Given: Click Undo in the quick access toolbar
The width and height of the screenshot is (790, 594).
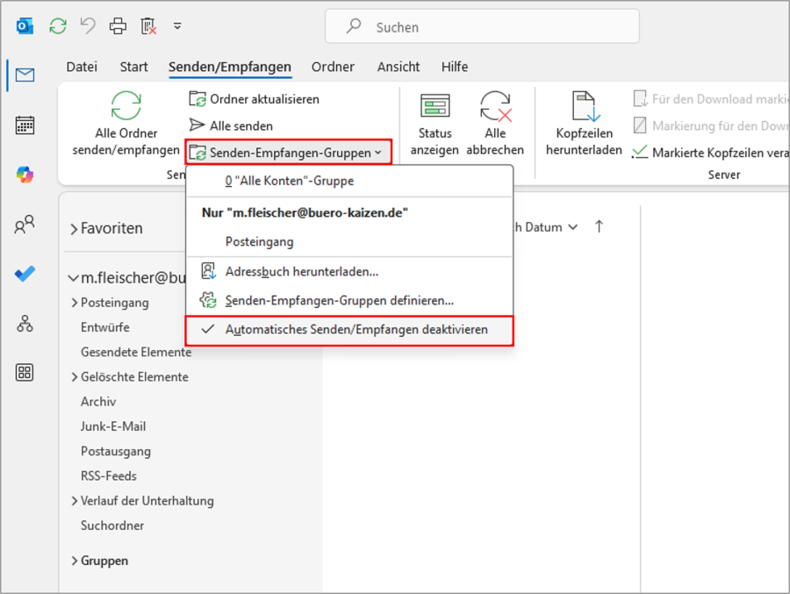Looking at the screenshot, I should (87, 25).
